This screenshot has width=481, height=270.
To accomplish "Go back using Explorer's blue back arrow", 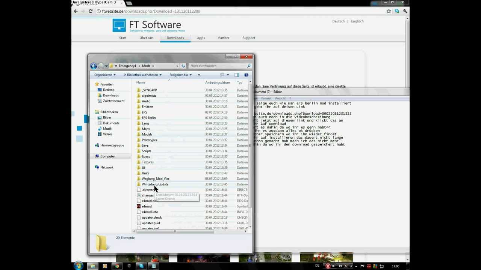I will click(x=94, y=66).
